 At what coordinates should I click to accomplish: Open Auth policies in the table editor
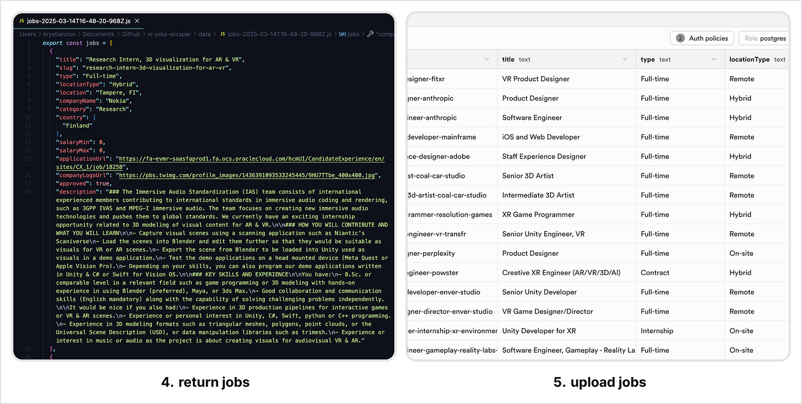pyautogui.click(x=701, y=38)
